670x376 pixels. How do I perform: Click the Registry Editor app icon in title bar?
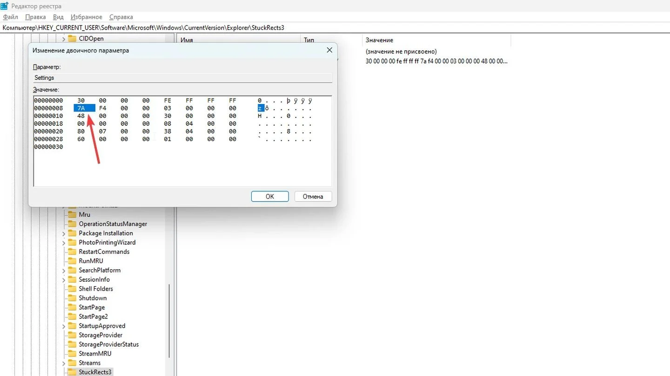pos(5,6)
